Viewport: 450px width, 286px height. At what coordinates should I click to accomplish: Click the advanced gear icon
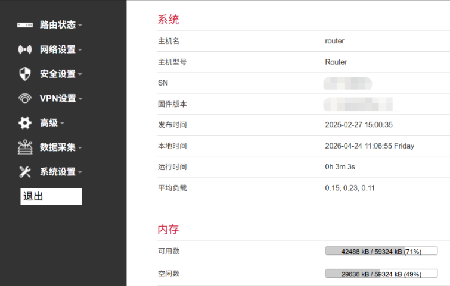tap(24, 123)
